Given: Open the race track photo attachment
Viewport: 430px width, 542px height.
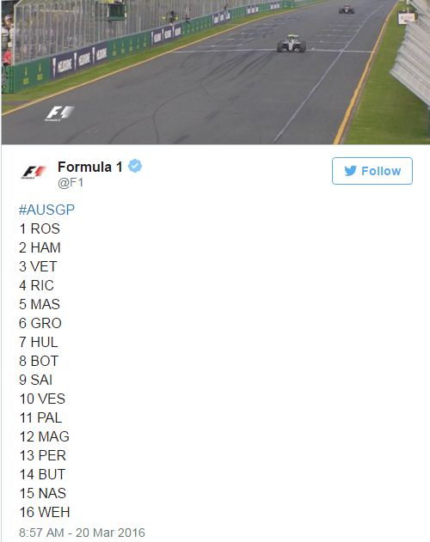Looking at the screenshot, I should pyautogui.click(x=216, y=72).
